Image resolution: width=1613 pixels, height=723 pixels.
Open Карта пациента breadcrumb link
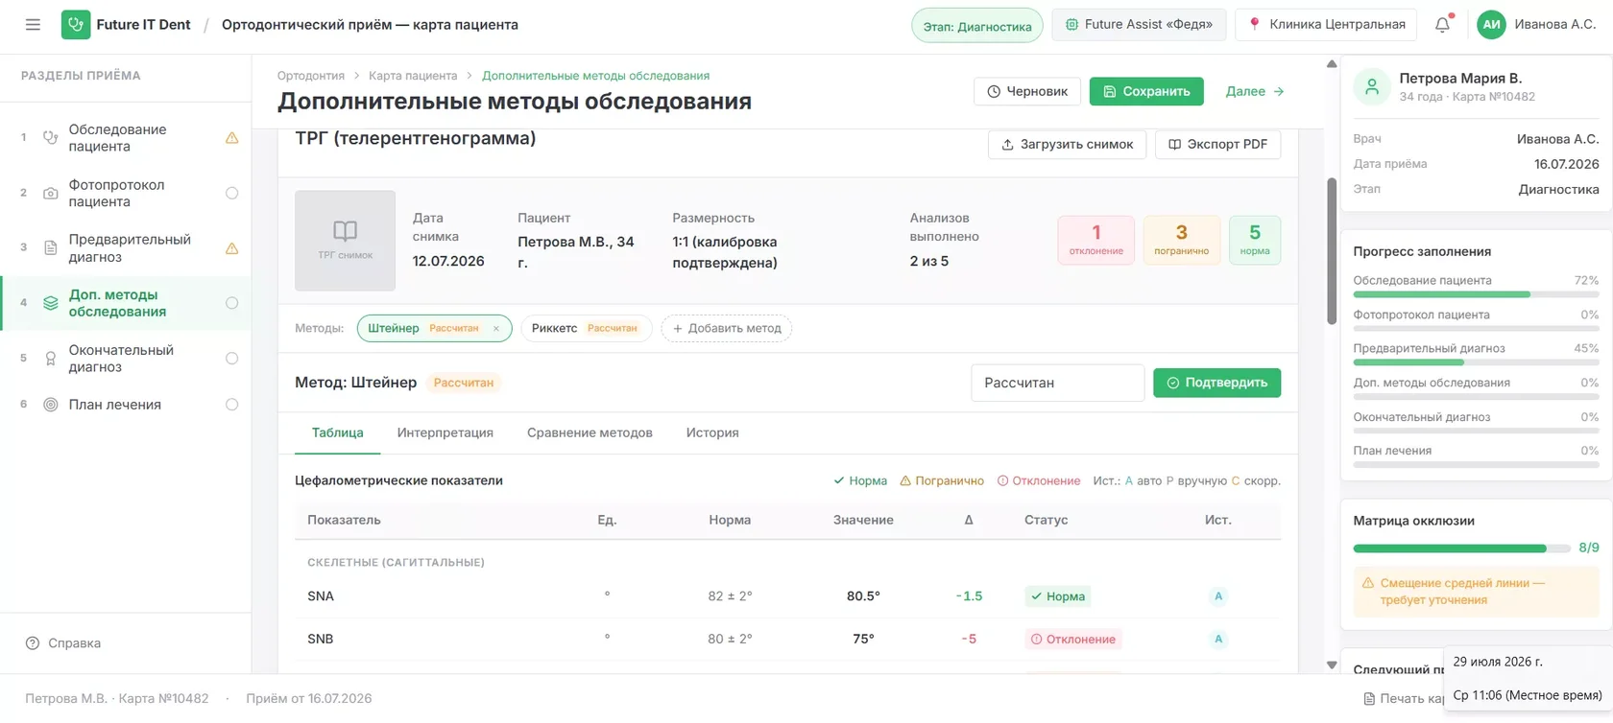413,76
